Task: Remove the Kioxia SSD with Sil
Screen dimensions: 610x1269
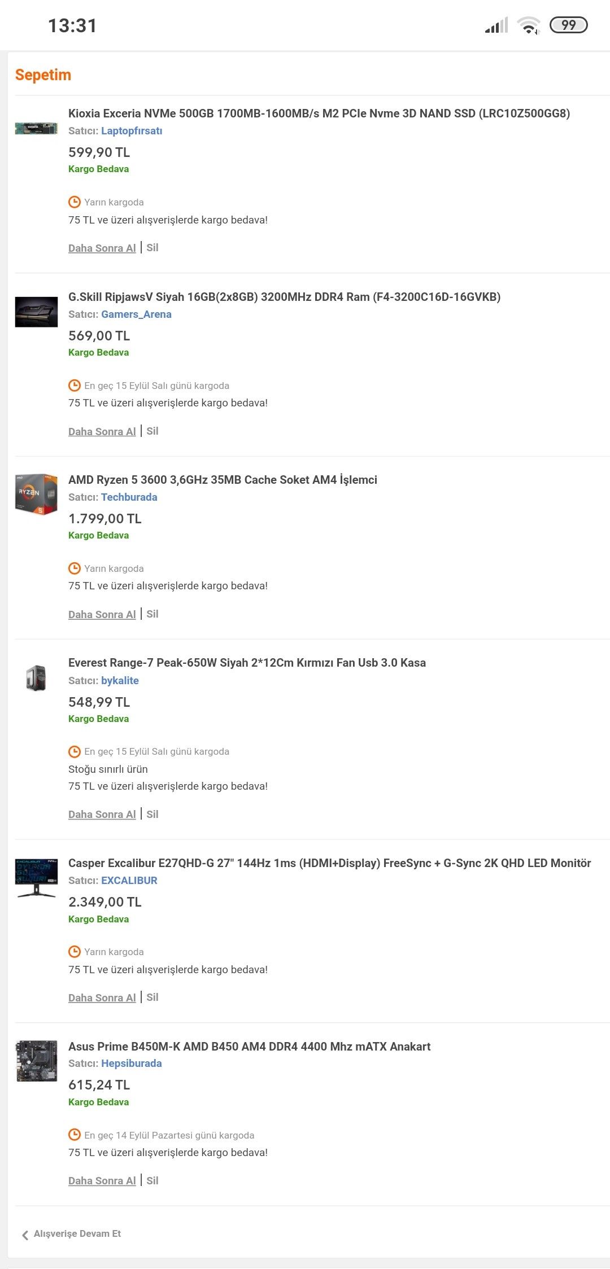Action: (152, 247)
